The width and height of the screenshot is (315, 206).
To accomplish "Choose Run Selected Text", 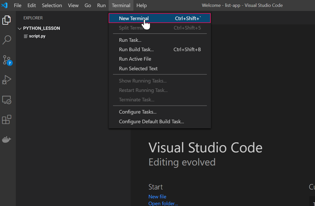I will click(160, 68).
